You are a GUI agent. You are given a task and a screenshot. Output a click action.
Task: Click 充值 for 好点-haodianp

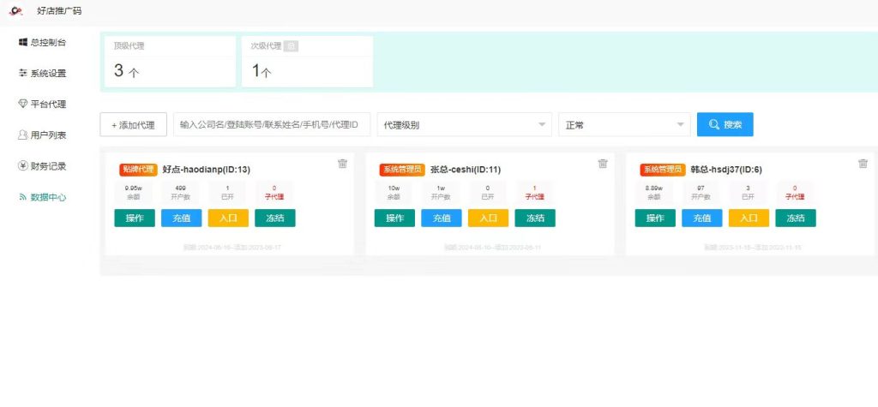click(182, 218)
